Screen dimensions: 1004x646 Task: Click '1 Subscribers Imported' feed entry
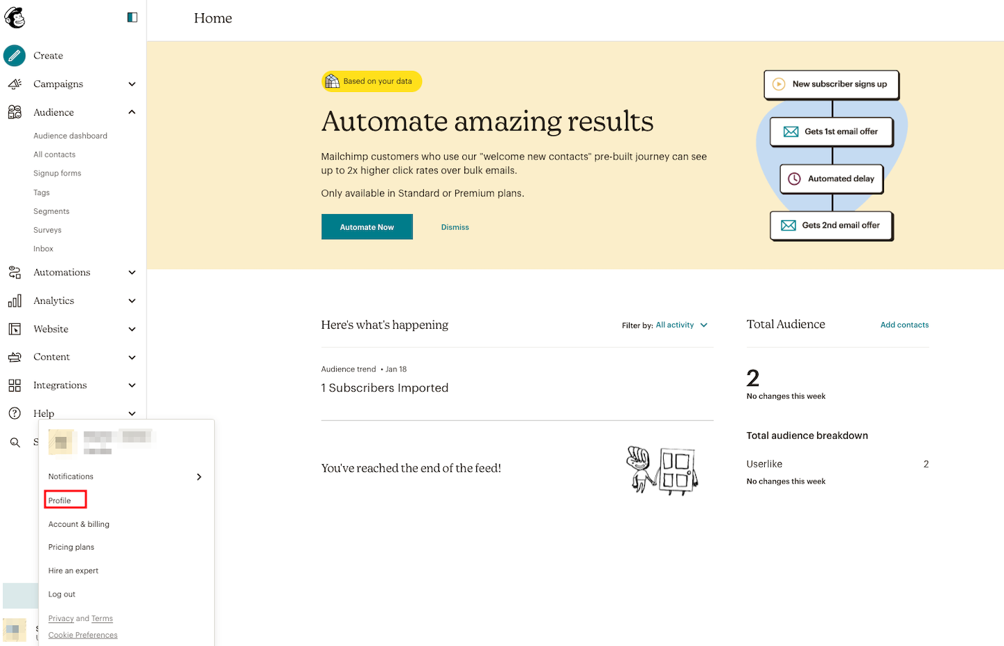pos(385,388)
